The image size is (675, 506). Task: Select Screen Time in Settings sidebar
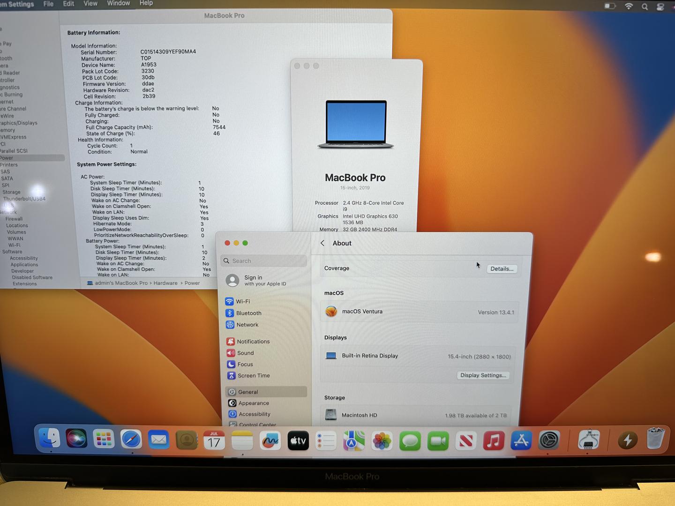tap(249, 375)
